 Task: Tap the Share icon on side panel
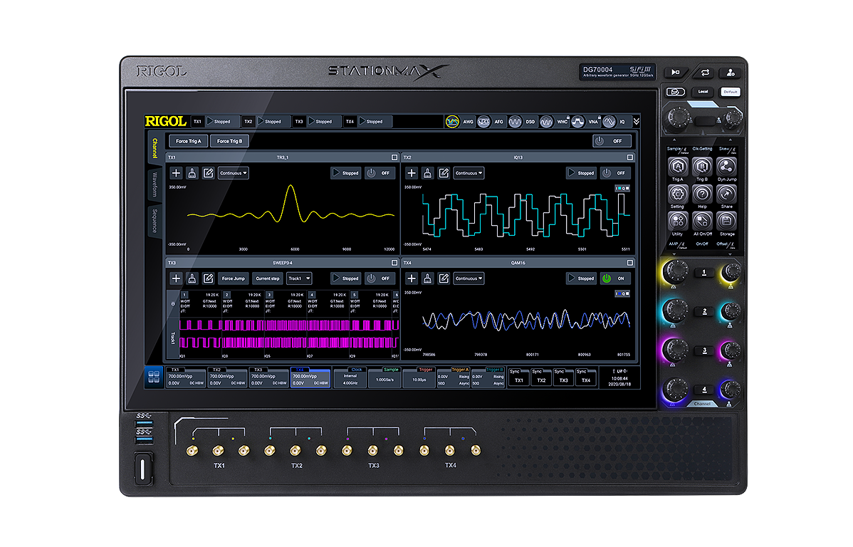coord(726,194)
